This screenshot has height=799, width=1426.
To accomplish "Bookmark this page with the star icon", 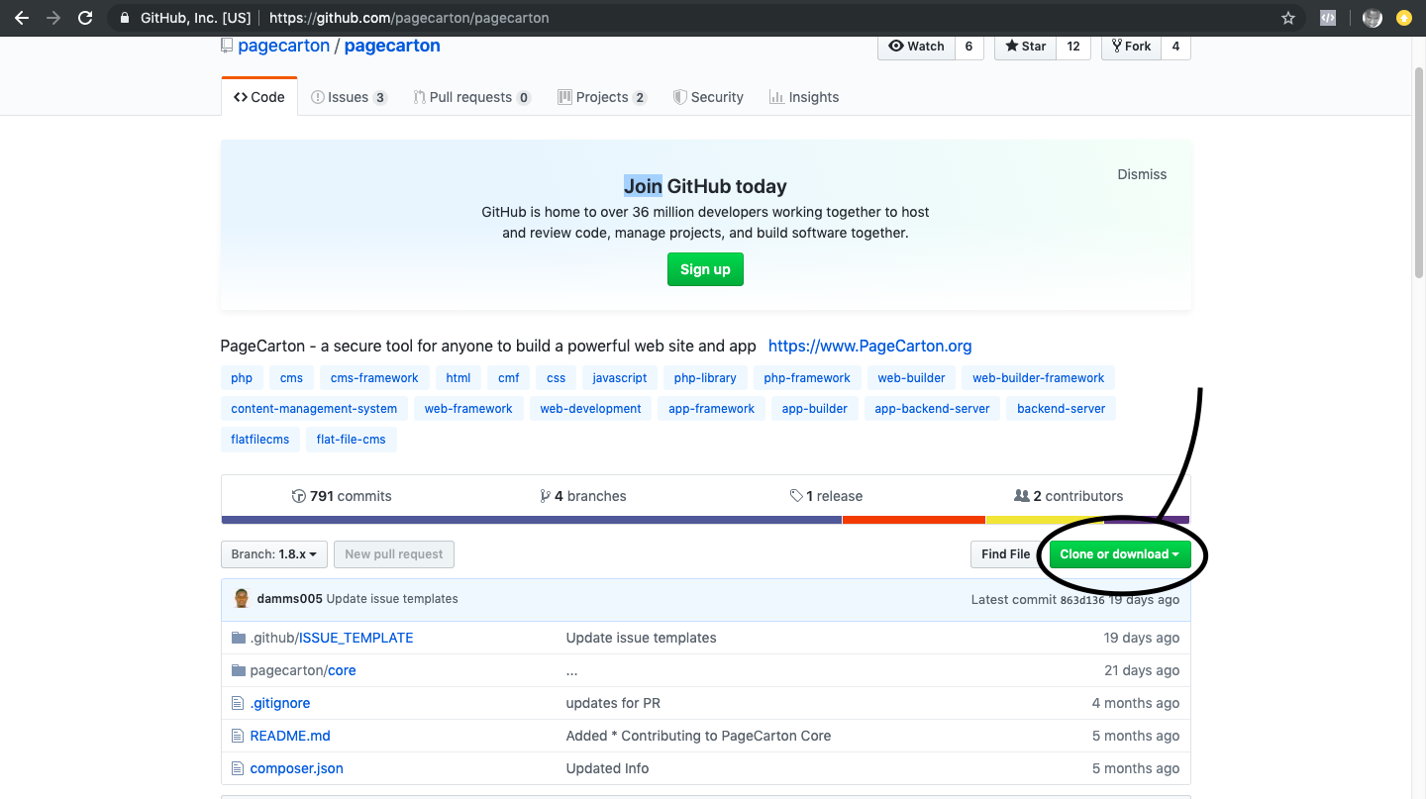I will point(1288,18).
